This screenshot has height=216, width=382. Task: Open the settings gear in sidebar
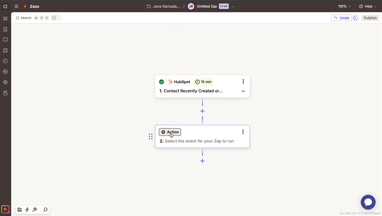click(x=5, y=82)
